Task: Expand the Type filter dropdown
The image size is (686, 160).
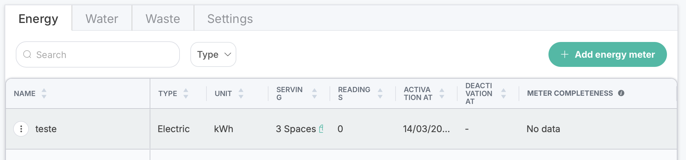Action: click(x=213, y=54)
